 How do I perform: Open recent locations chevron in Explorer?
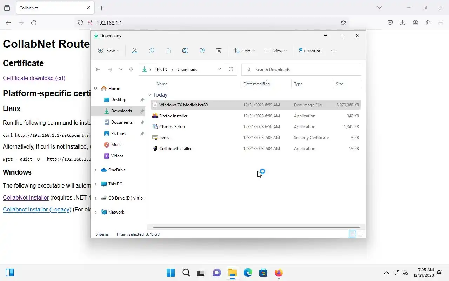tap(121, 70)
